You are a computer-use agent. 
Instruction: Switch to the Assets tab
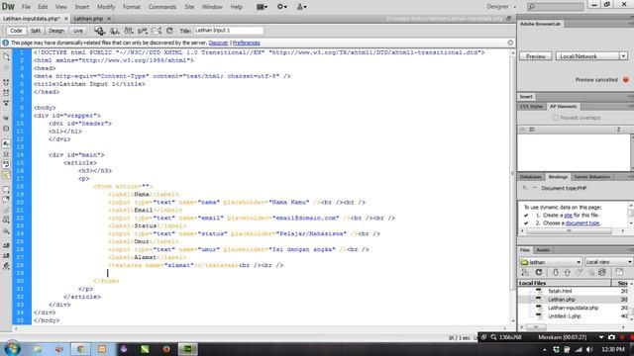[x=543, y=250]
